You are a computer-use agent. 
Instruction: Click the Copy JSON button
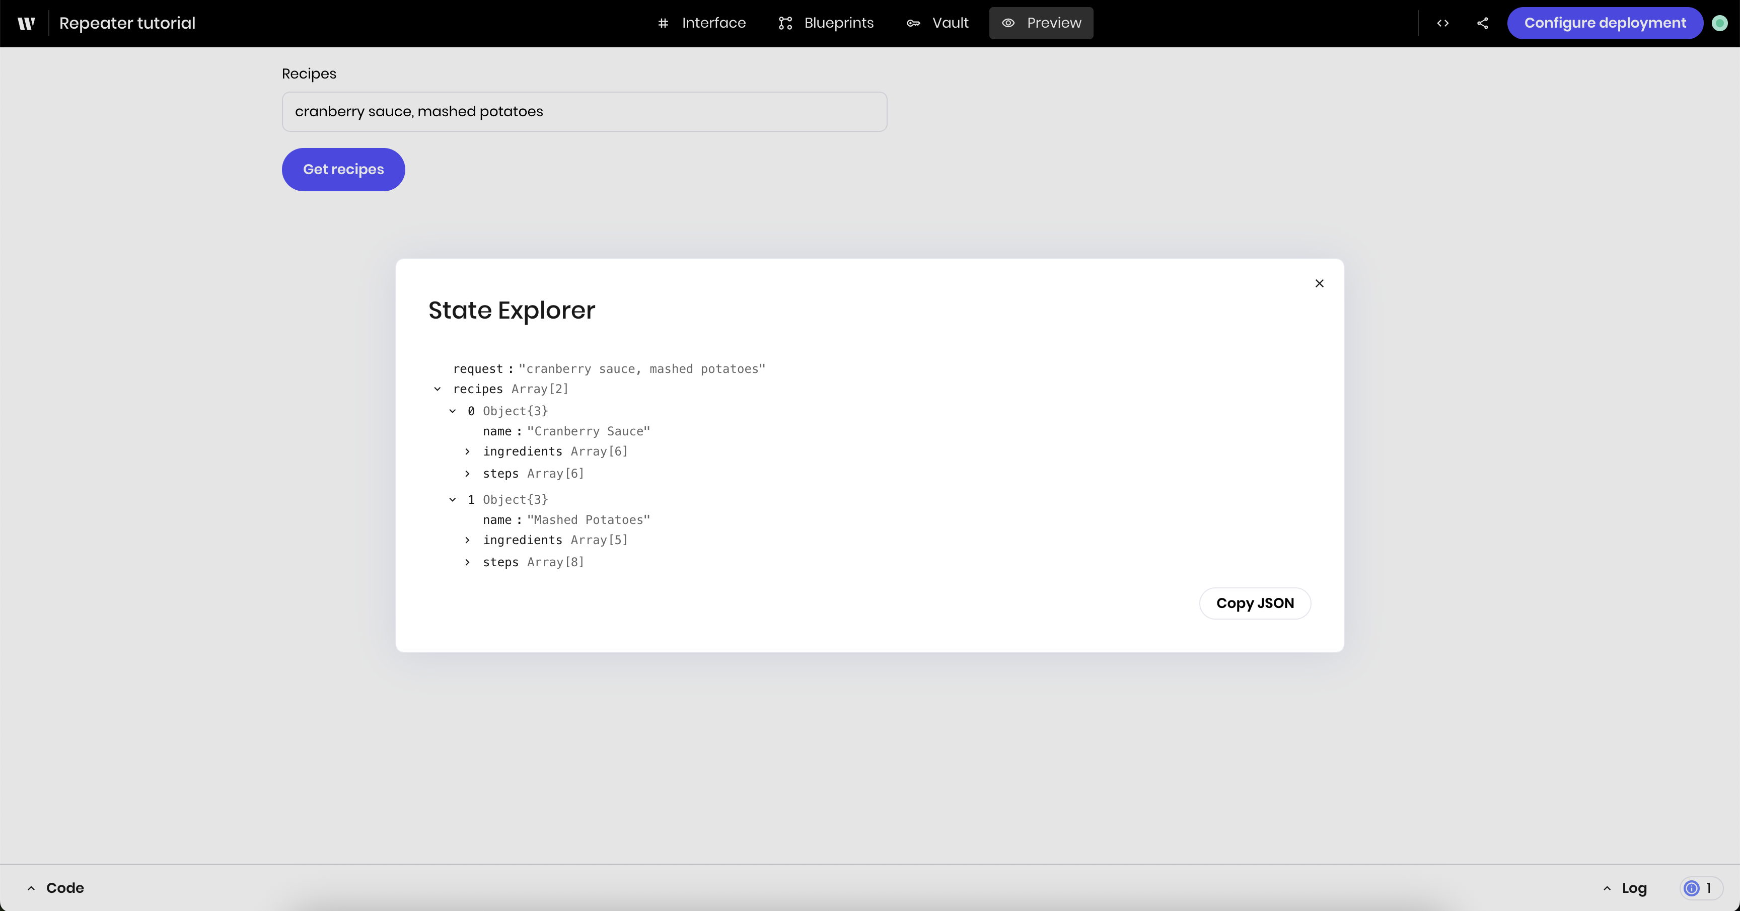point(1255,603)
